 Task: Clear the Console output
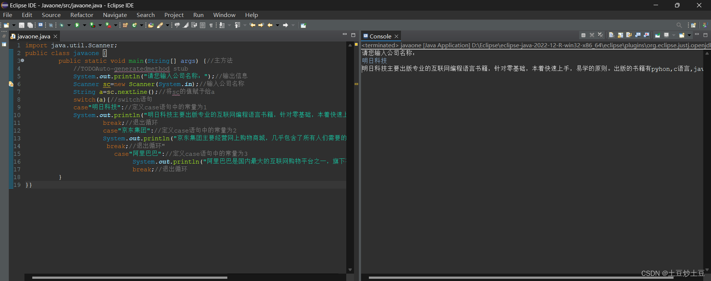coord(611,35)
